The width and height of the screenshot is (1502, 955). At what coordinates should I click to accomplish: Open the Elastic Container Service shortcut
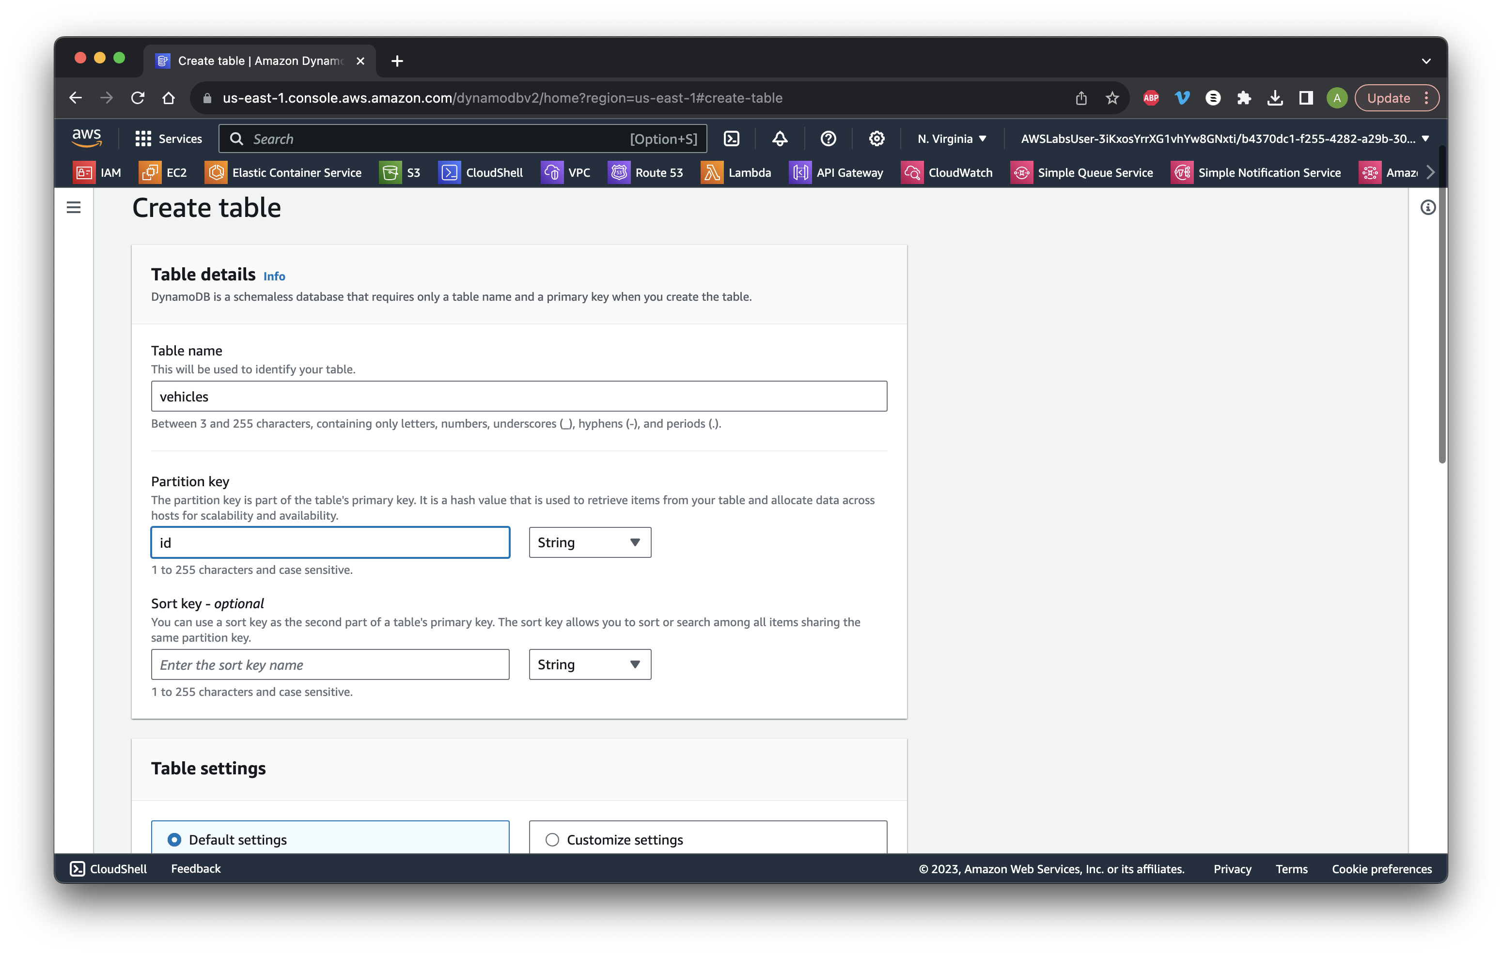click(283, 173)
